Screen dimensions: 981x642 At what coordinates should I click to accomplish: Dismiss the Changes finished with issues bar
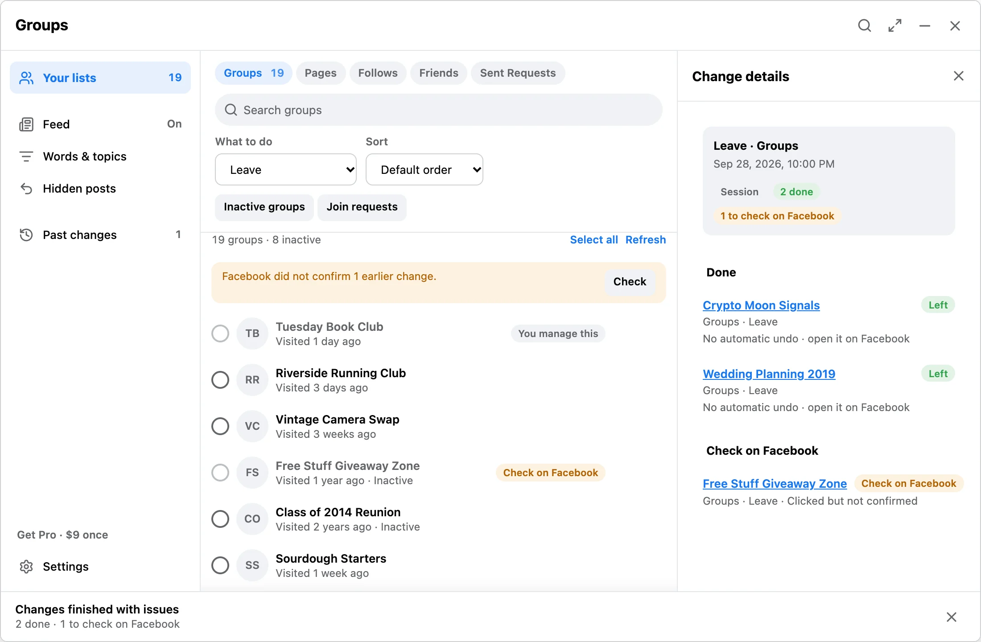(952, 617)
